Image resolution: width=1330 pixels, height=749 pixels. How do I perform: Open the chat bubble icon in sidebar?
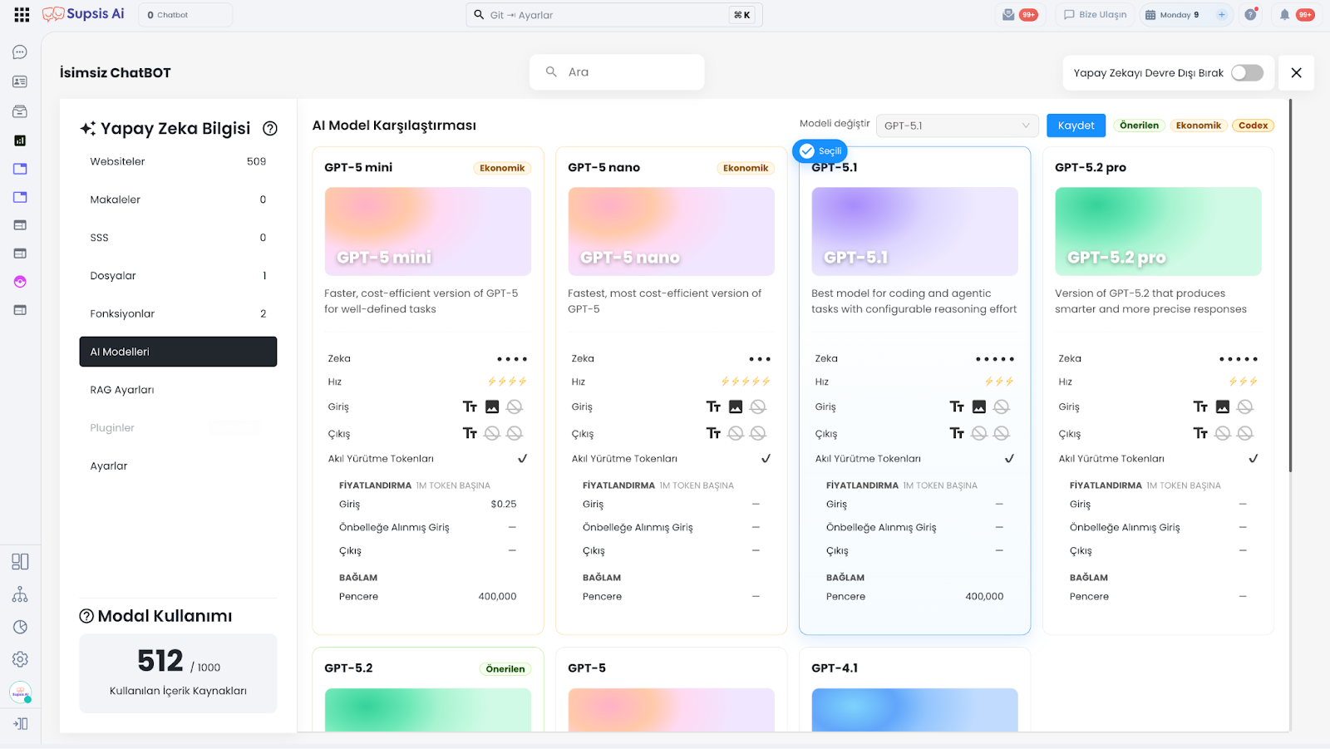pos(20,52)
